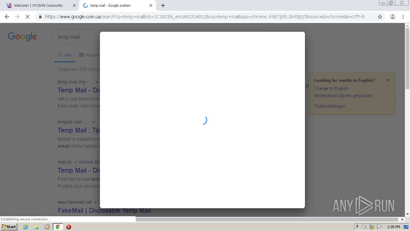Viewport: 410px width, 231px height.
Task: Bookmark this page with star icon
Action: click(380, 17)
